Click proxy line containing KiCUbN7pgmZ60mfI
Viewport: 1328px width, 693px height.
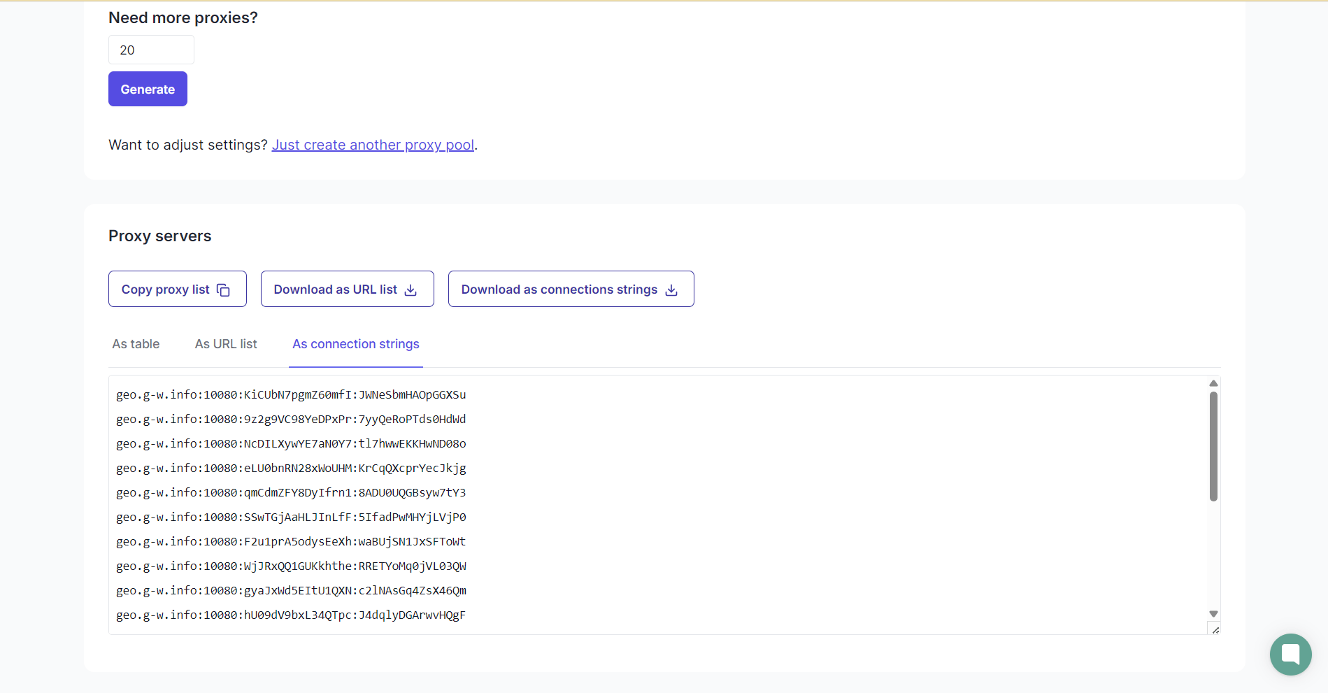click(x=291, y=394)
